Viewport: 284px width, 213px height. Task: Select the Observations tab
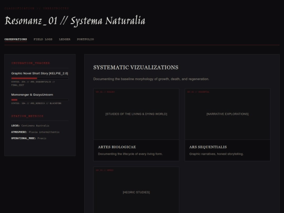coord(16,39)
